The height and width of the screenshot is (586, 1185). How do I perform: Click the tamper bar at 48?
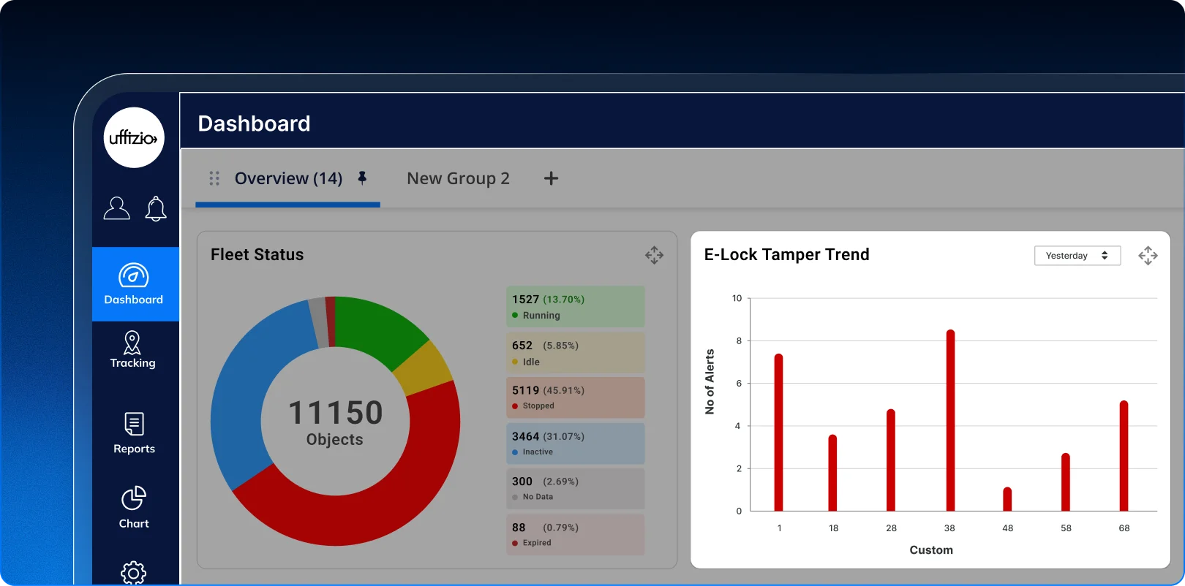1007,499
